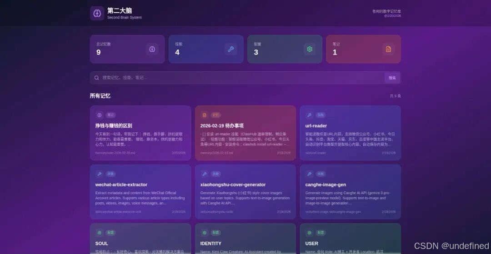Image resolution: width=491 pixels, height=254 pixels.
Task: Click the 配置 tag on the SOUL card
Action: tap(110, 233)
